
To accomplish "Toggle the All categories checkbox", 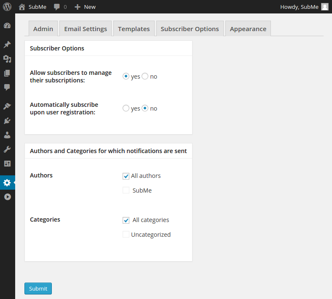I will pyautogui.click(x=126, y=220).
